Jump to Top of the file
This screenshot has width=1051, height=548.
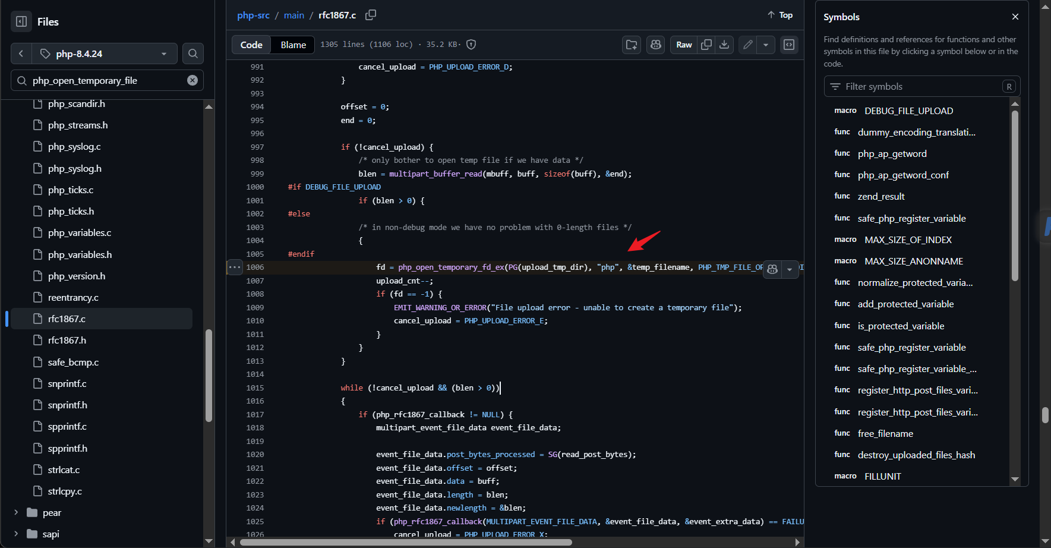pos(780,15)
